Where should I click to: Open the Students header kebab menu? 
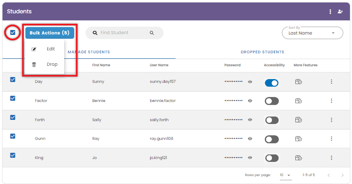tap(330, 12)
